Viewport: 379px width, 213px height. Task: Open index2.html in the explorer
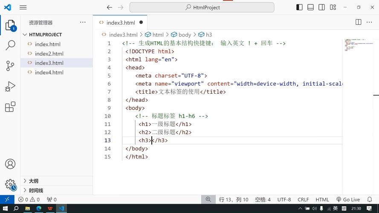click(49, 54)
